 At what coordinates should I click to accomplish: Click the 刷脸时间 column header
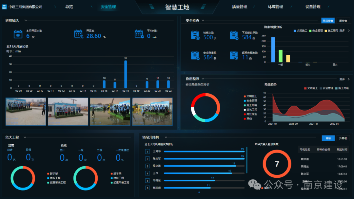point(342,150)
